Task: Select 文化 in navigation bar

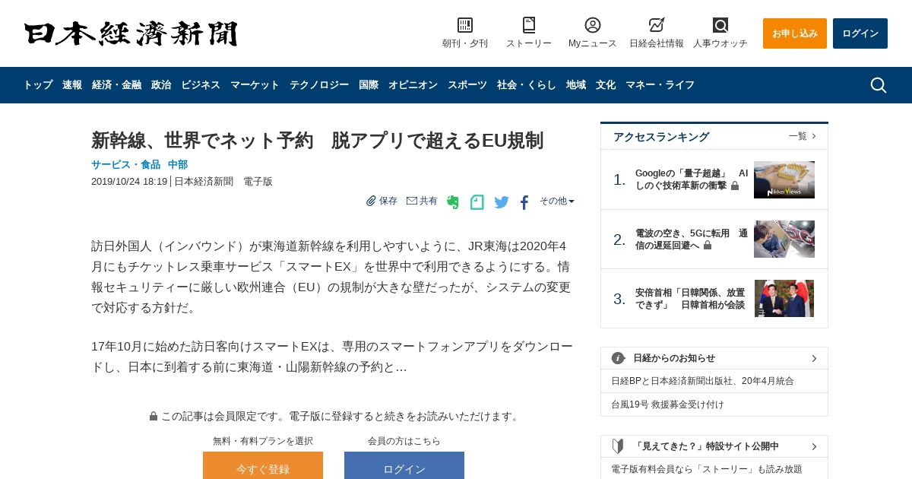Action: tap(606, 85)
